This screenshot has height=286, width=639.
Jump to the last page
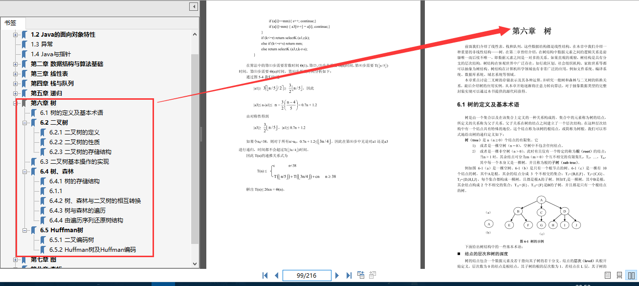click(349, 276)
